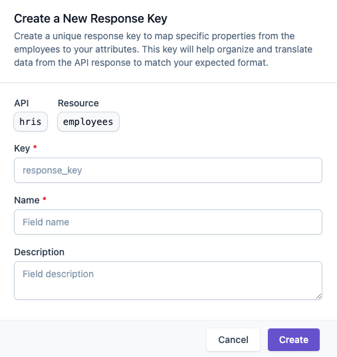Click the explanatory paragraph under the heading
Viewport: 337px width, 357px height.
click(x=163, y=49)
